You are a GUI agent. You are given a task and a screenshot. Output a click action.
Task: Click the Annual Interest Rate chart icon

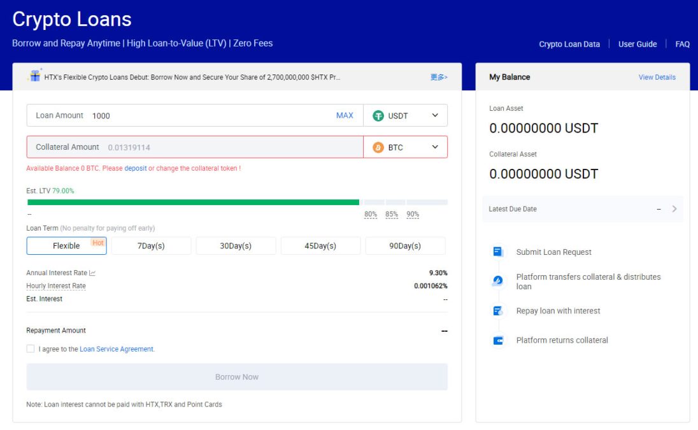[x=92, y=273]
